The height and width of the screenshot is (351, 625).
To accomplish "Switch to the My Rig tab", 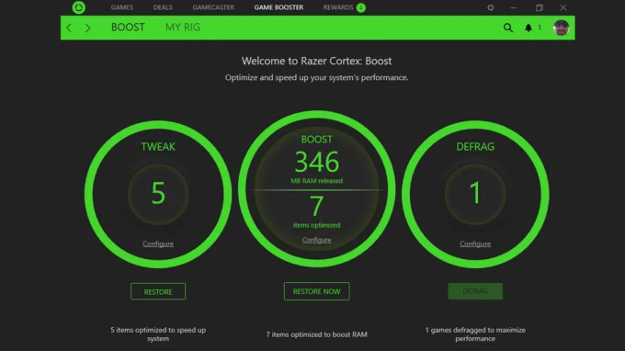I will (x=183, y=27).
